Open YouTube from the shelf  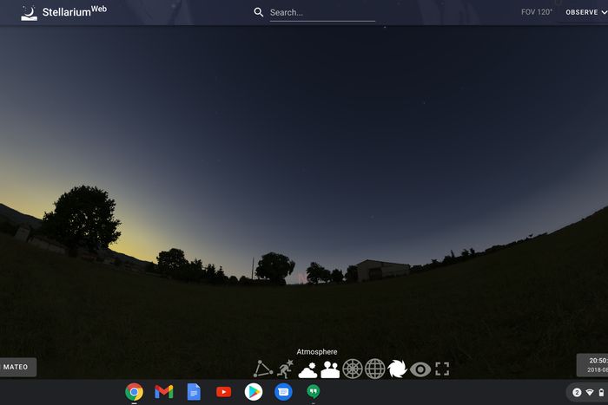[x=223, y=392]
